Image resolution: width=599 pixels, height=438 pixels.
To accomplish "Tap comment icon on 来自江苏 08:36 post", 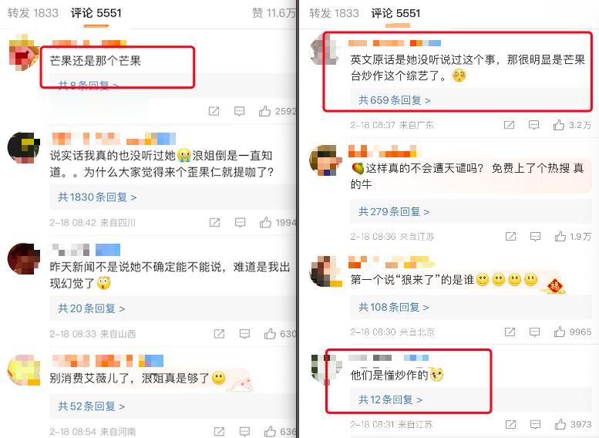I will (x=535, y=237).
